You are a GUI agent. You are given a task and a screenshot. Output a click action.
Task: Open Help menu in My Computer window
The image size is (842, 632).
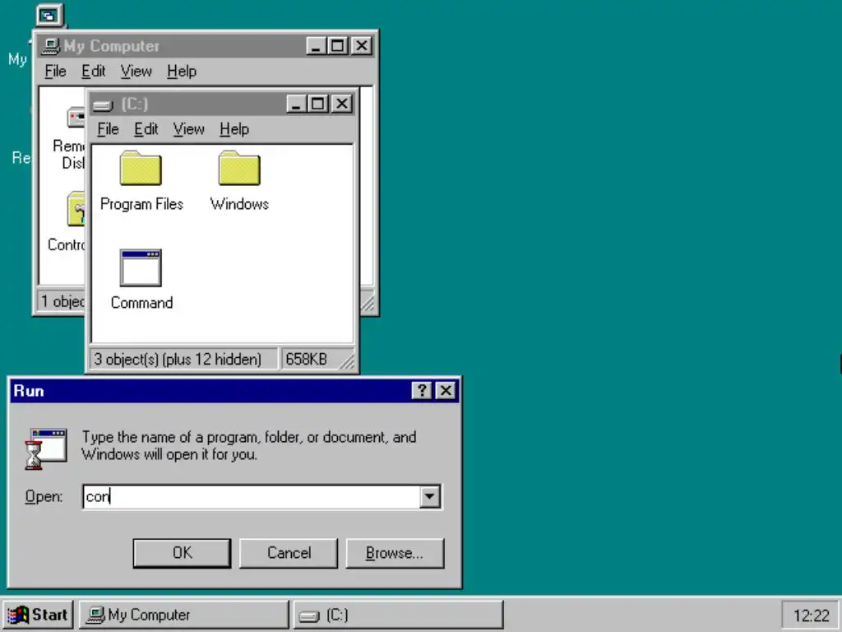pyautogui.click(x=182, y=71)
